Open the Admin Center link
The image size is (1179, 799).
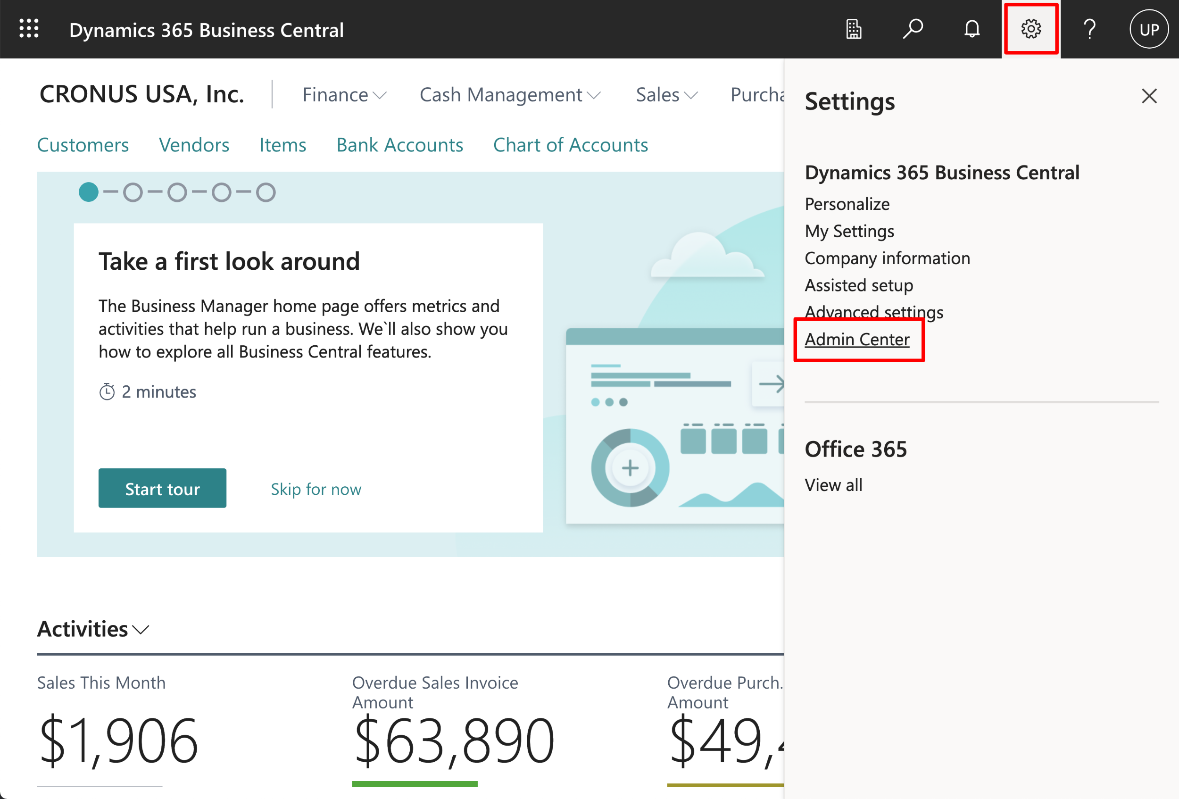tap(857, 340)
